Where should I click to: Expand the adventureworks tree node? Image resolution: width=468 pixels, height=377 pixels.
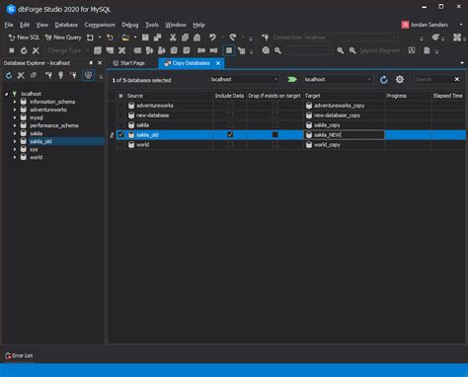[x=15, y=110]
